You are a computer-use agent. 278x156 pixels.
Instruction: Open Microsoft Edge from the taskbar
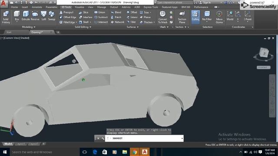tap(95, 152)
